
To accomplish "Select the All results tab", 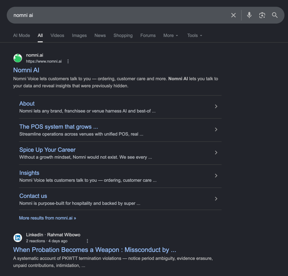I will point(40,35).
